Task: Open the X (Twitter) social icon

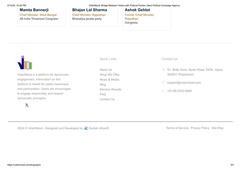Action: (x=27, y=105)
